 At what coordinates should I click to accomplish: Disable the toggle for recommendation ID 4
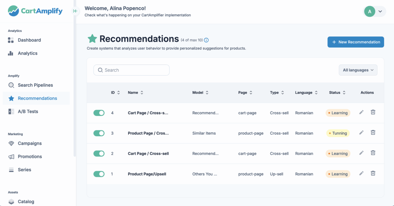coord(99,113)
